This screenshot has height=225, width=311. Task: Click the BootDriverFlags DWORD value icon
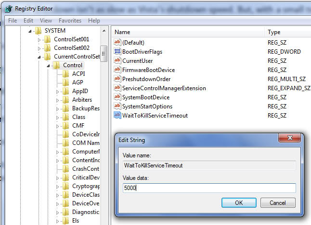coord(117,52)
